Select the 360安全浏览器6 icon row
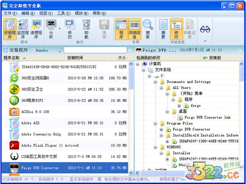The width and height of the screenshot is (246, 184). 14,78
